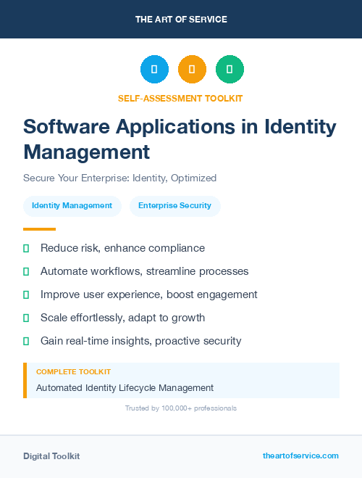
Task: Select the Identity Management tag
Action: (72, 206)
